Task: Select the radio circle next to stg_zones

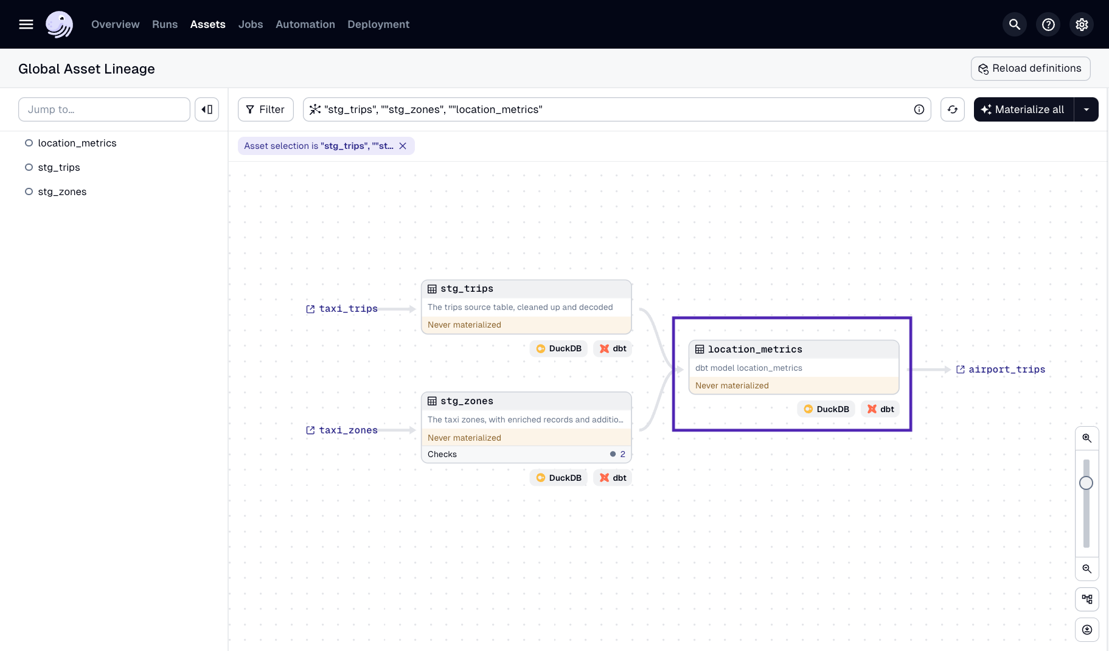Action: (29, 191)
